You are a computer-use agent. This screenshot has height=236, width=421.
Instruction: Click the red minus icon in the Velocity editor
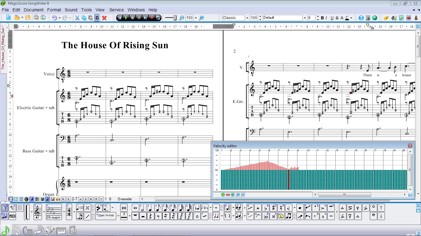[x=228, y=195]
